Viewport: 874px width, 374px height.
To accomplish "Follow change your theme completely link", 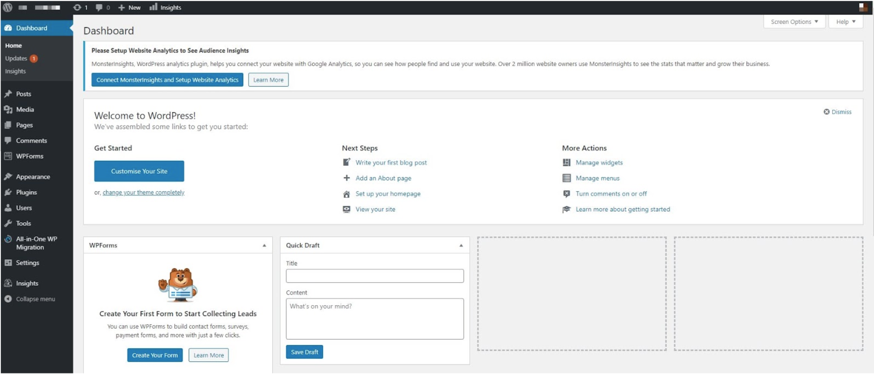I will [x=143, y=192].
